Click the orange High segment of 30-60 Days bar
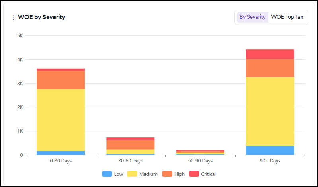 pos(130,145)
